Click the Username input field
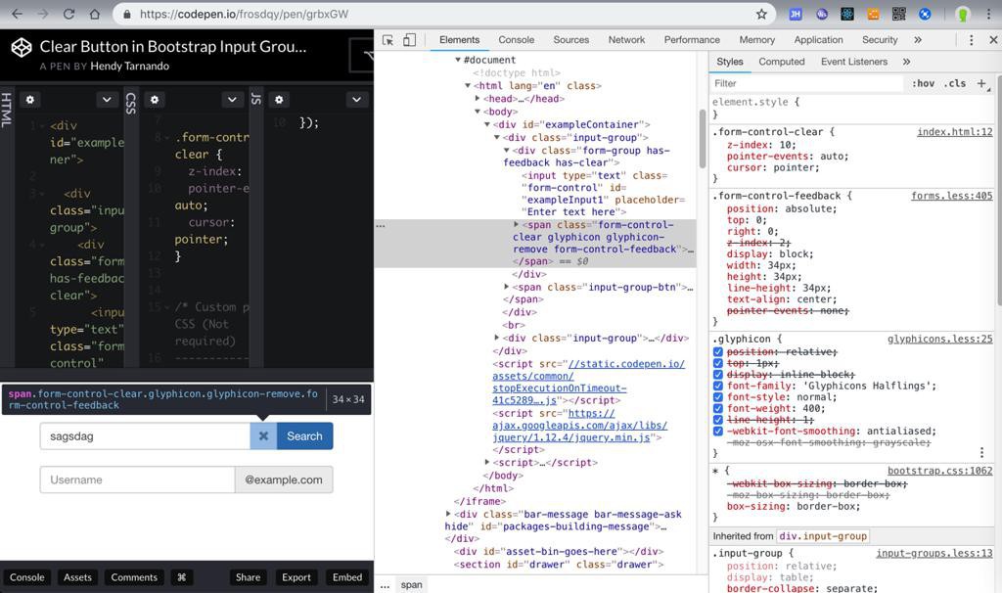This screenshot has width=1002, height=593. pos(137,479)
